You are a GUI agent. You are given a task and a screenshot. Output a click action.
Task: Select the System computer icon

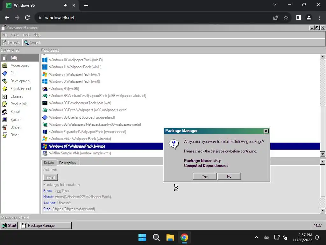(x=4, y=119)
